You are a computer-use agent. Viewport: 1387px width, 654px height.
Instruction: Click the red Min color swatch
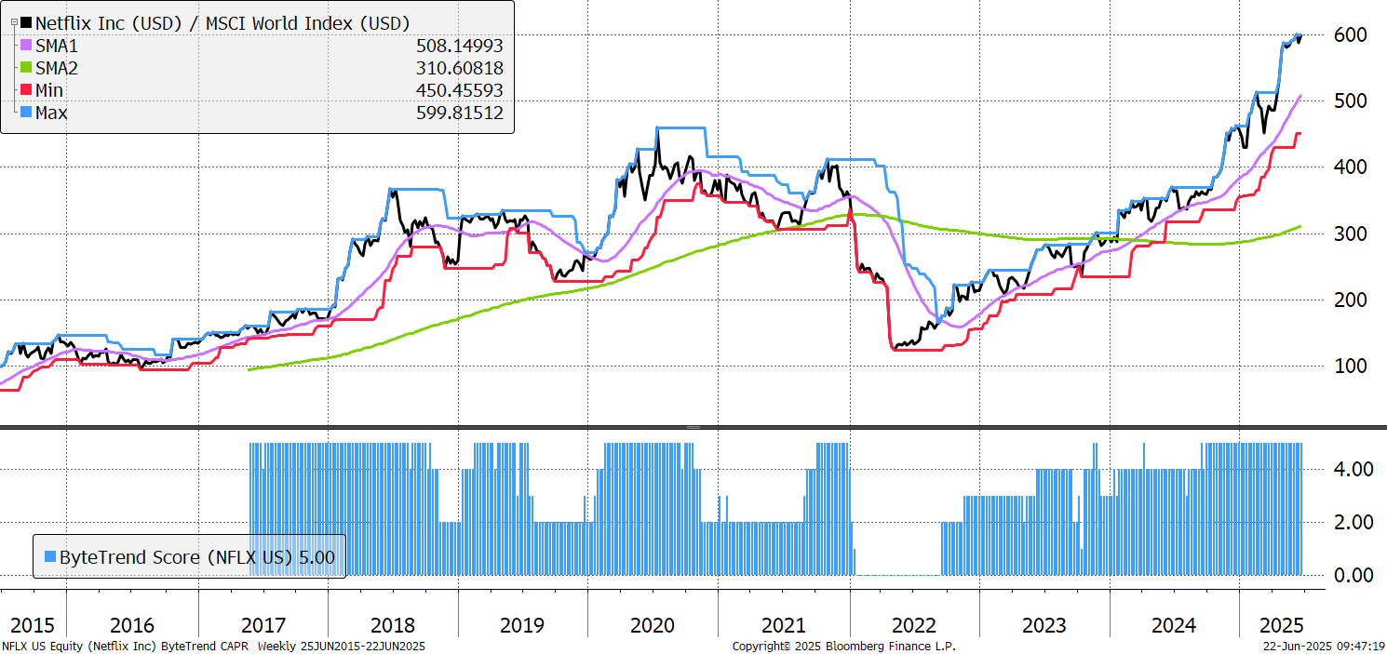[26, 90]
